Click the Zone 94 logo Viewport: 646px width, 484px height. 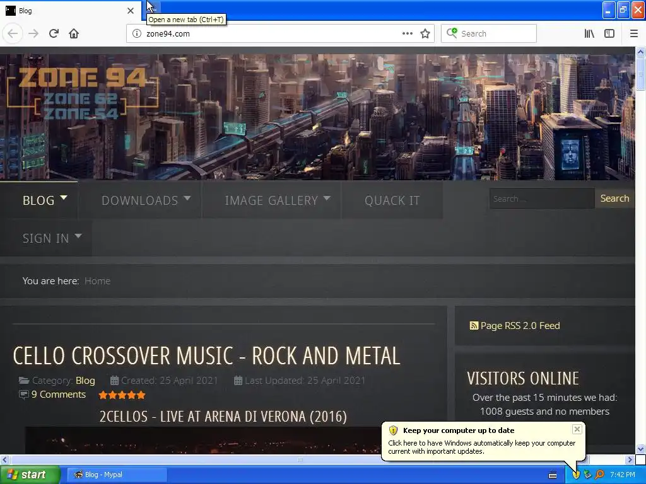point(83,93)
